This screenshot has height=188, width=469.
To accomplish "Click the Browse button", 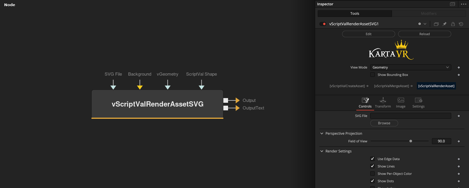I will pyautogui.click(x=384, y=123).
